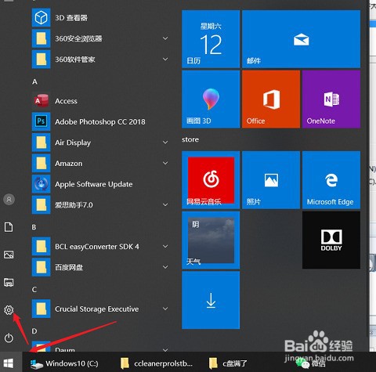Expand Crucial Storage Executive chevron
376x372 pixels.
tap(165, 309)
